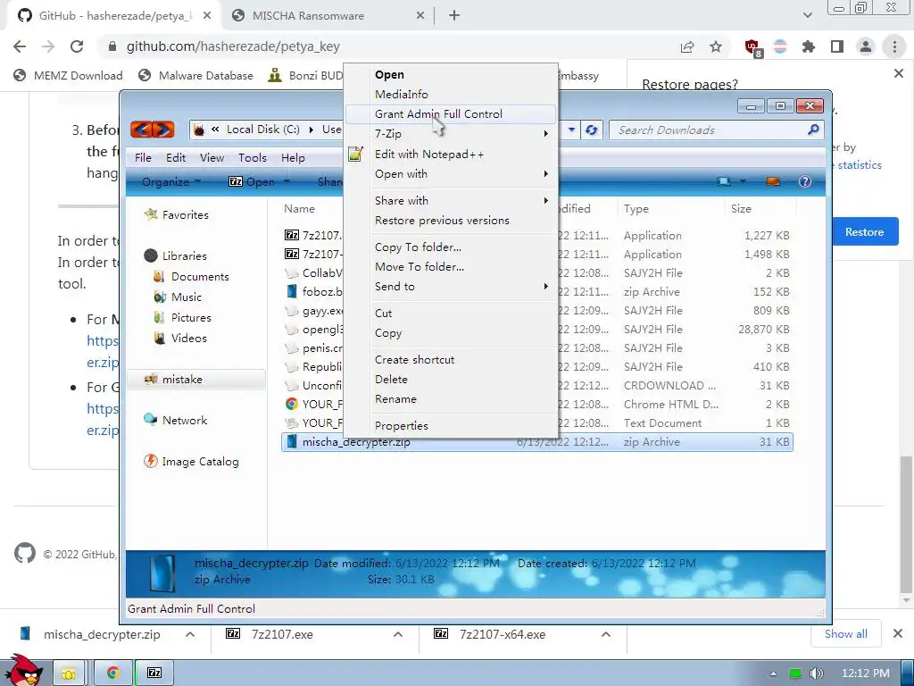Switch to MISCHA Ransomware tab
Viewport: 914px width, 686px height.
(328, 16)
